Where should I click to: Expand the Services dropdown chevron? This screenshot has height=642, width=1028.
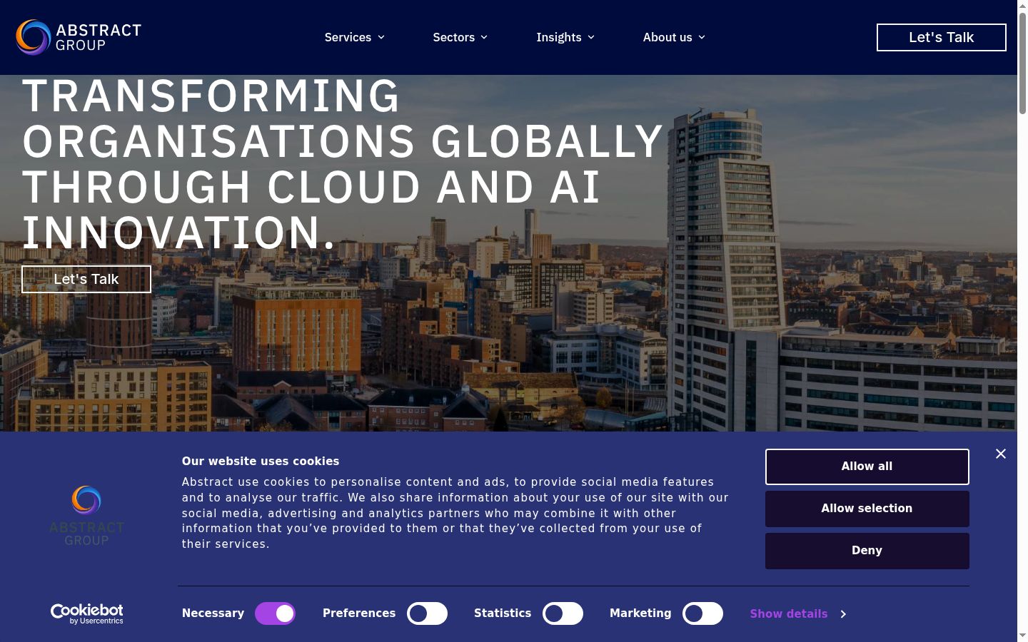[381, 37]
